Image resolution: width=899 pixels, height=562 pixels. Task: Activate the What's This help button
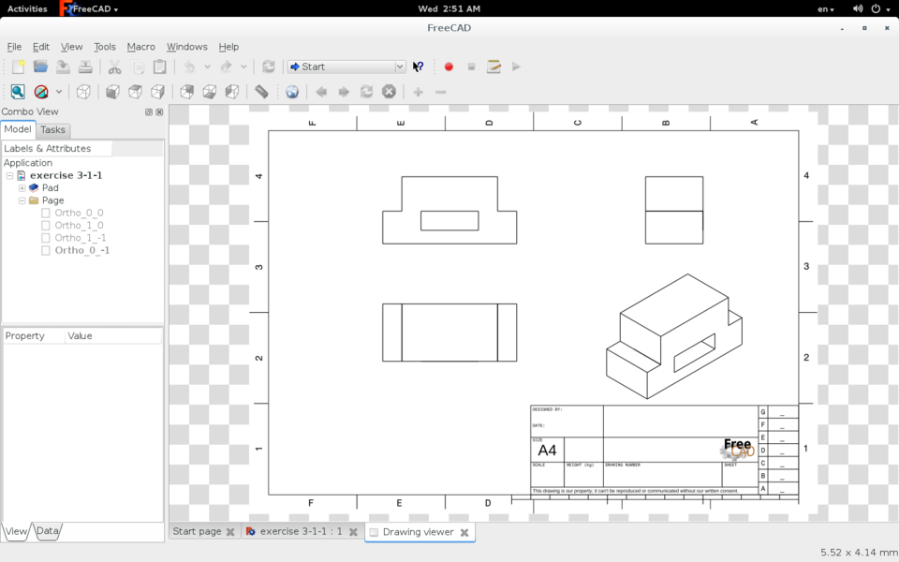(418, 67)
